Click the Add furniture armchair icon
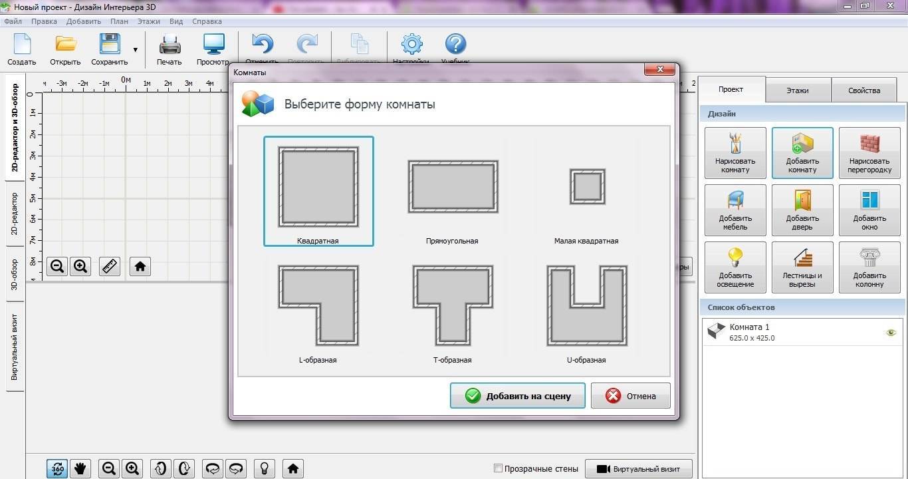The image size is (908, 479). pyautogui.click(x=735, y=210)
